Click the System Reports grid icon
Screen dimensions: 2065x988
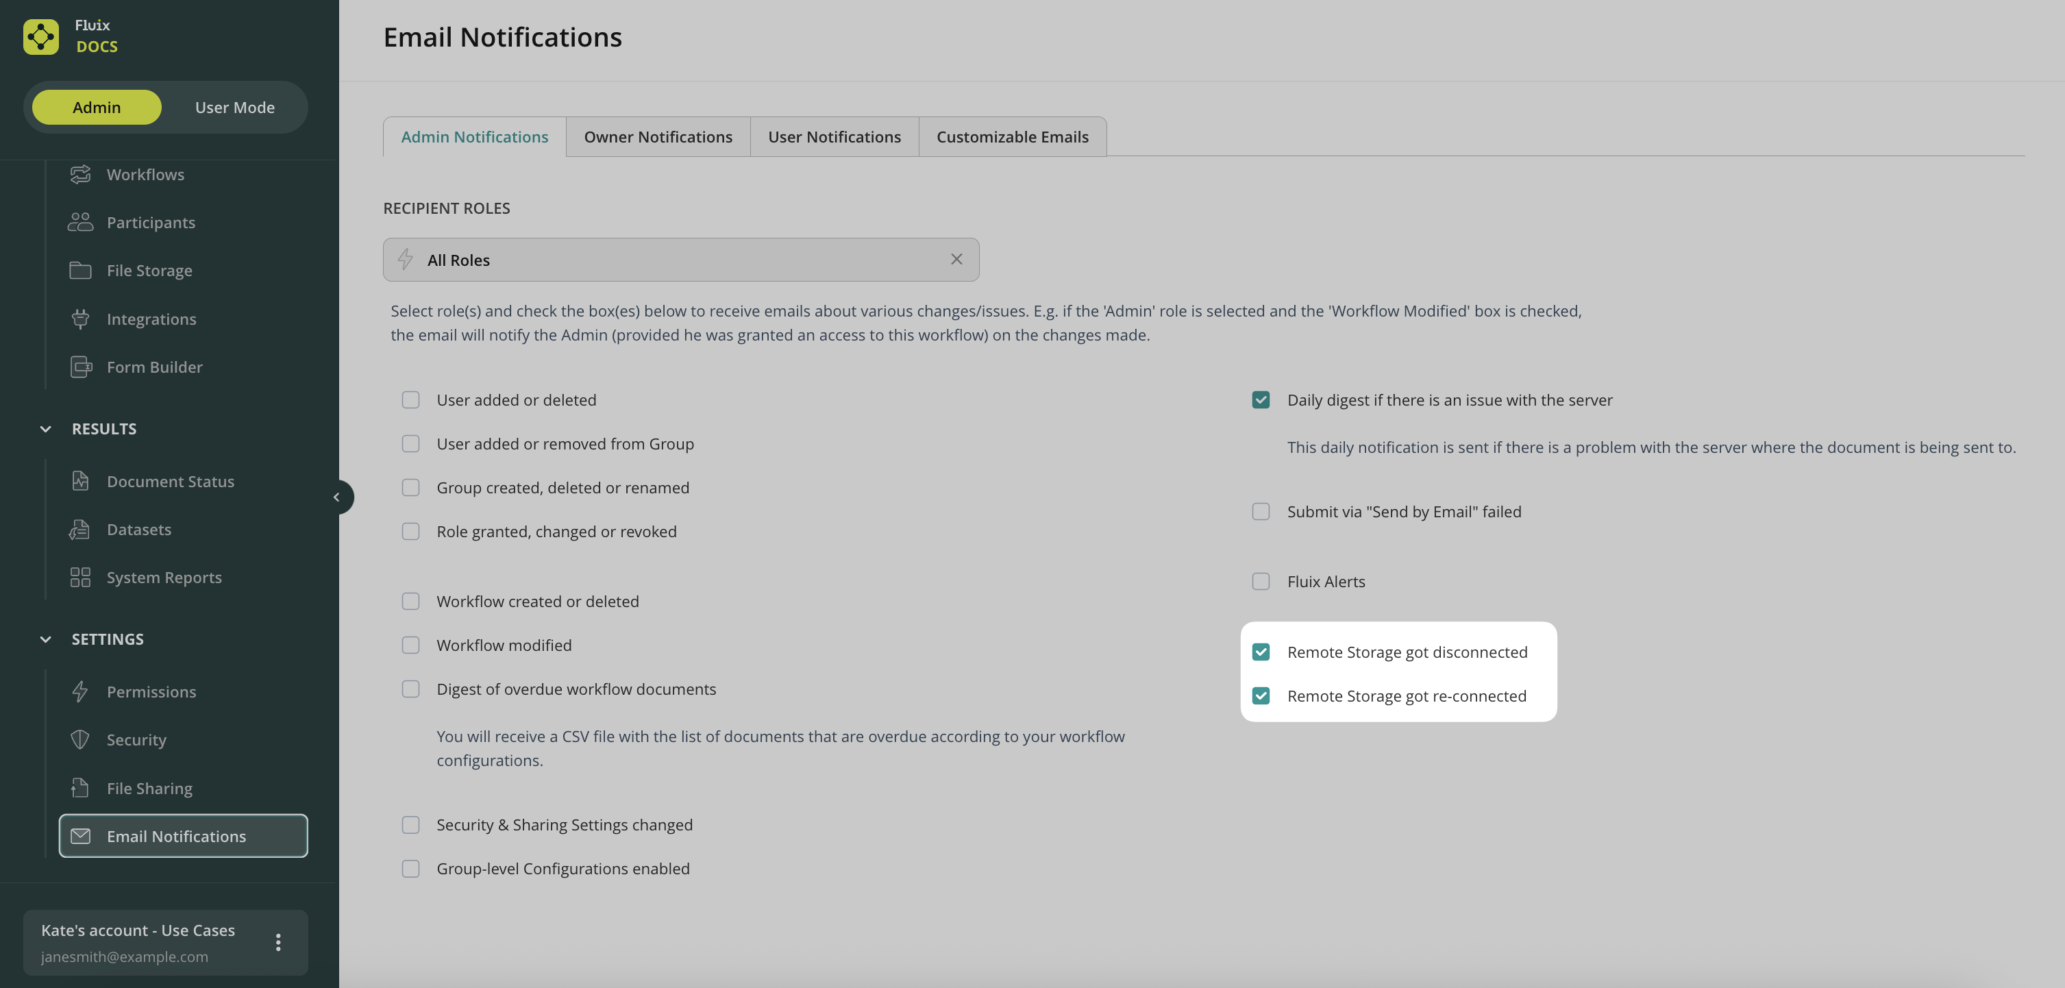click(80, 578)
